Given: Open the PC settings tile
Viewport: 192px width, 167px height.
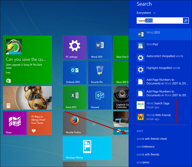Looking at the screenshot, I should click(x=75, y=47).
